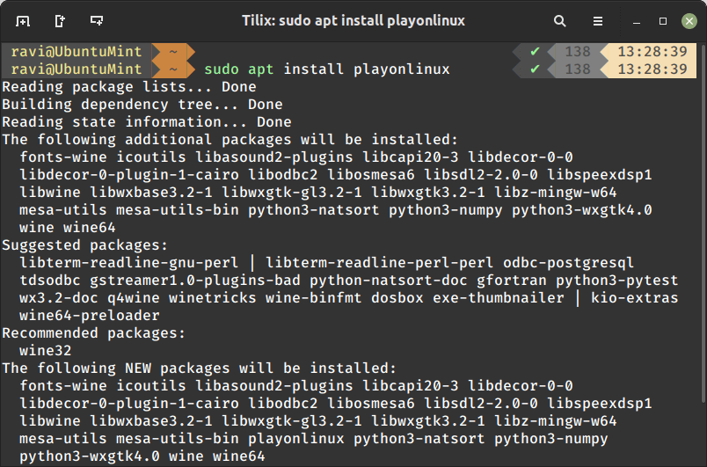Click 'gstreamer1.0-plugins-bad' package name
This screenshot has width=707, height=467.
195,280
